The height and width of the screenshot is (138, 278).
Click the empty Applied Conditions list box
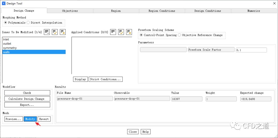coord(102,55)
